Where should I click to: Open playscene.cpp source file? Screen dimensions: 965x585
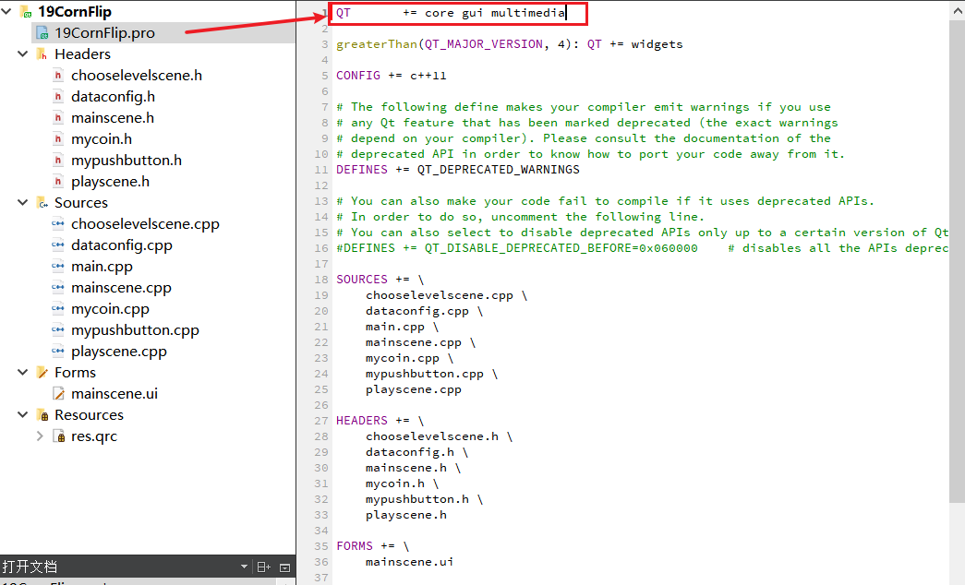119,352
